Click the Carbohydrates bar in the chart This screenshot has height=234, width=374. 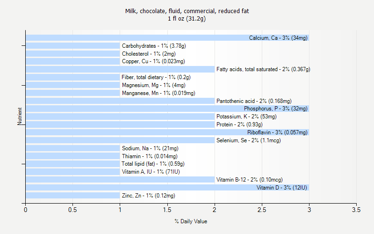tap(73, 46)
